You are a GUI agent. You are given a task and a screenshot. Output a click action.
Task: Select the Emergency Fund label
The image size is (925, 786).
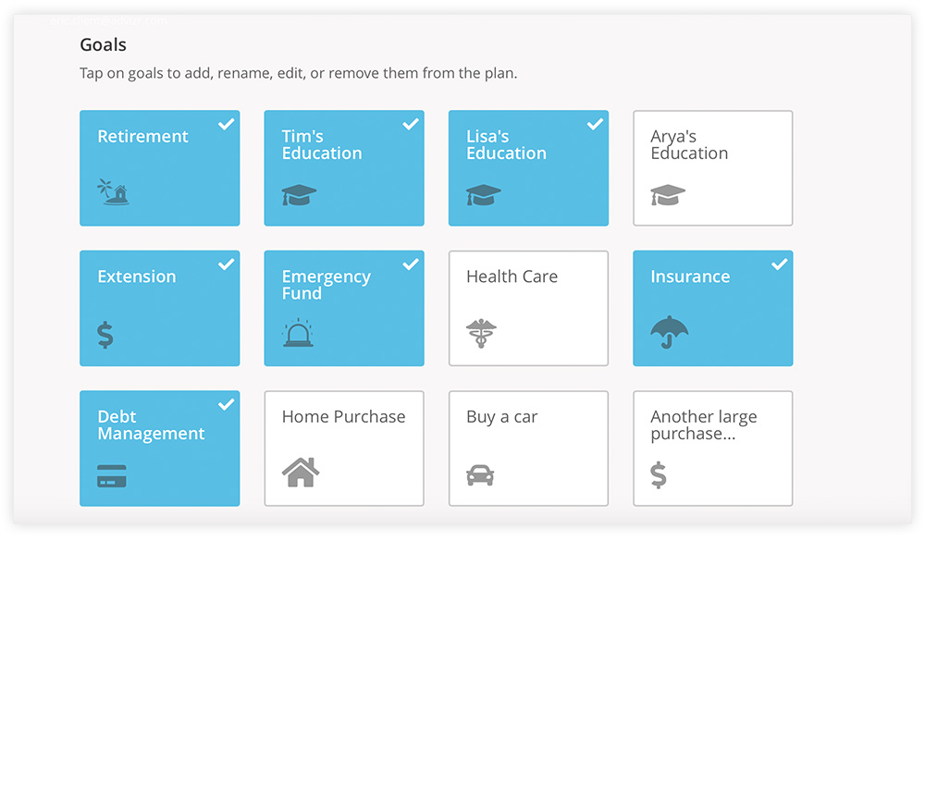tap(327, 285)
